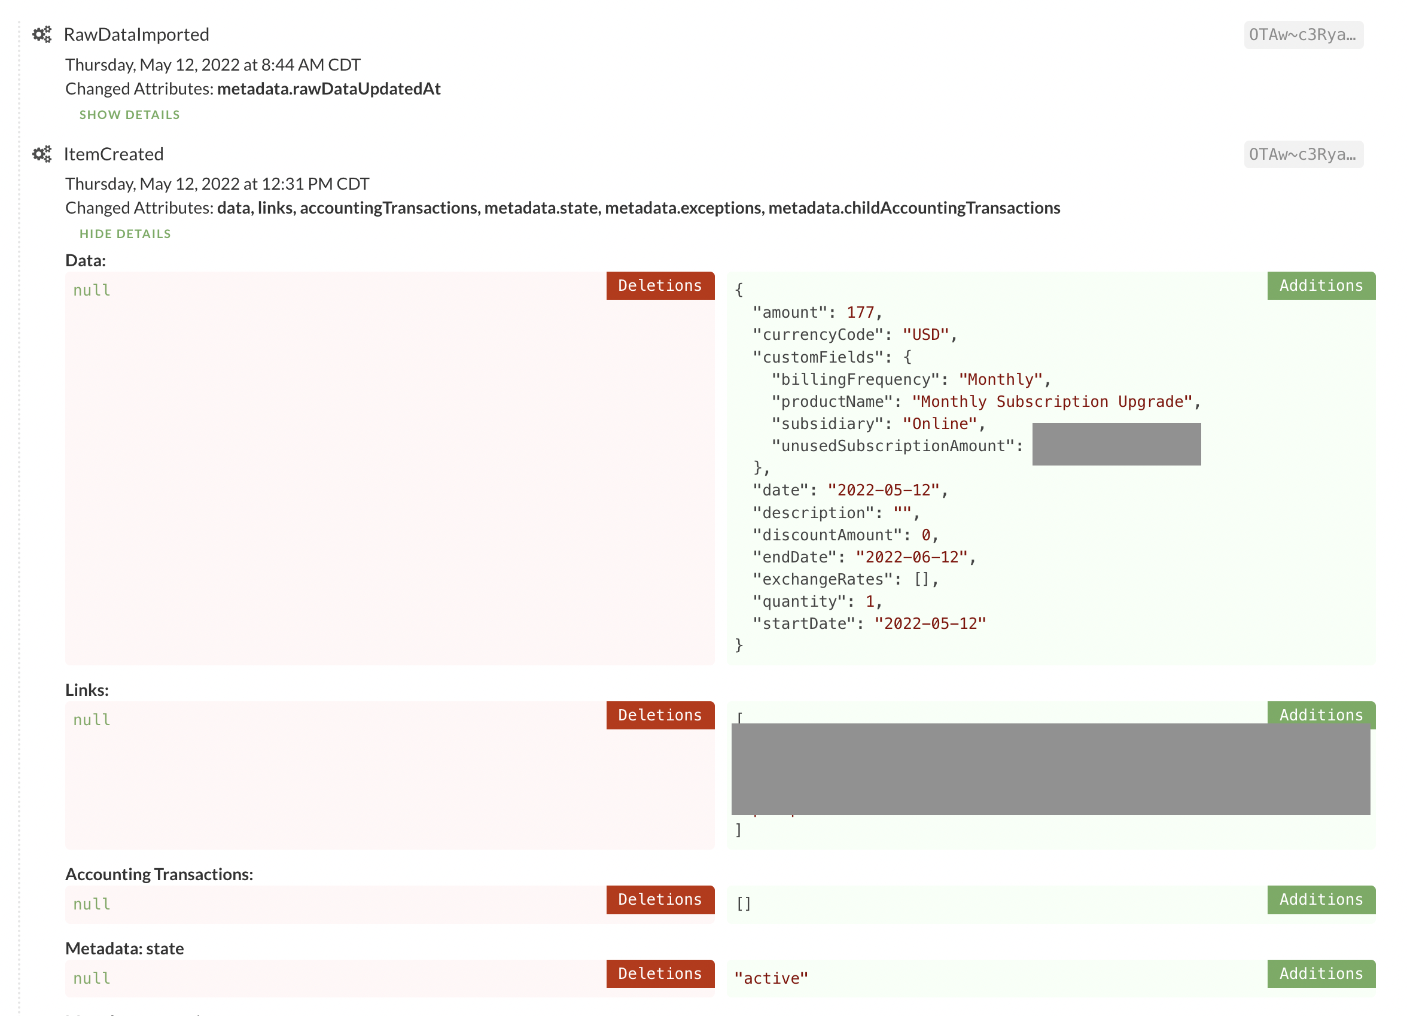The image size is (1407, 1016).
Task: Click Deletions label under Accounting Transactions
Action: [659, 899]
